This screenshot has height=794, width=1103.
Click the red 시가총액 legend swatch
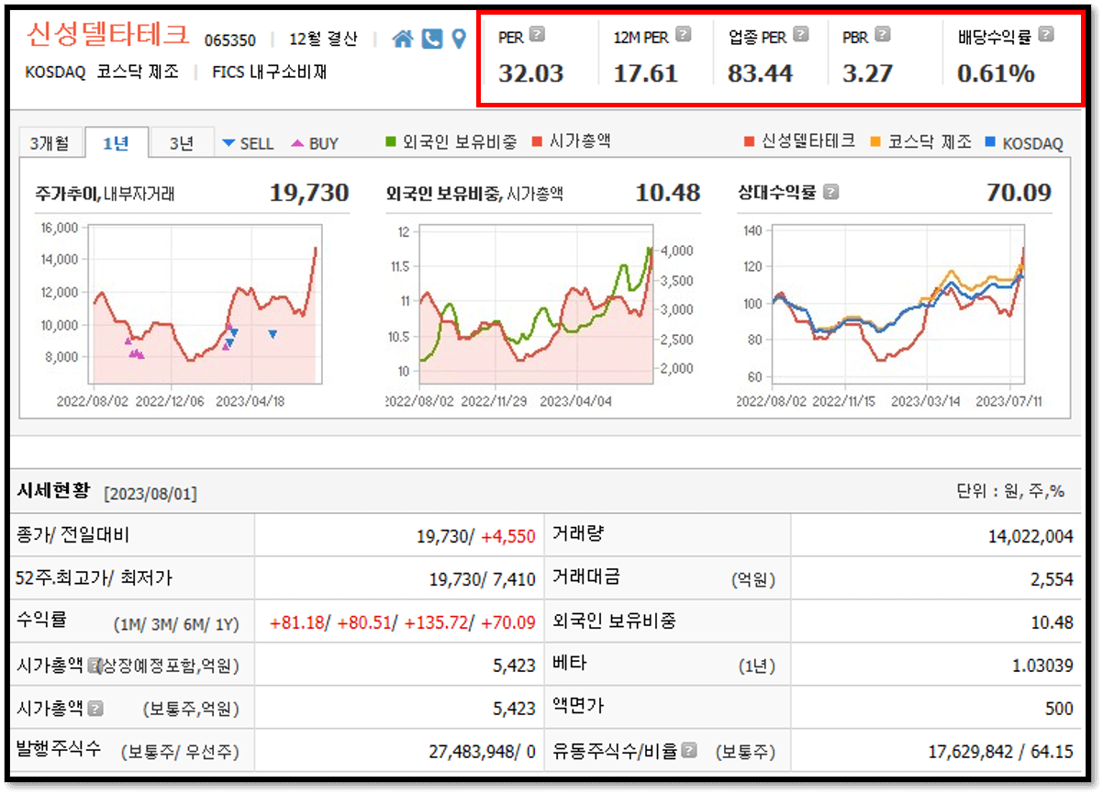point(538,142)
